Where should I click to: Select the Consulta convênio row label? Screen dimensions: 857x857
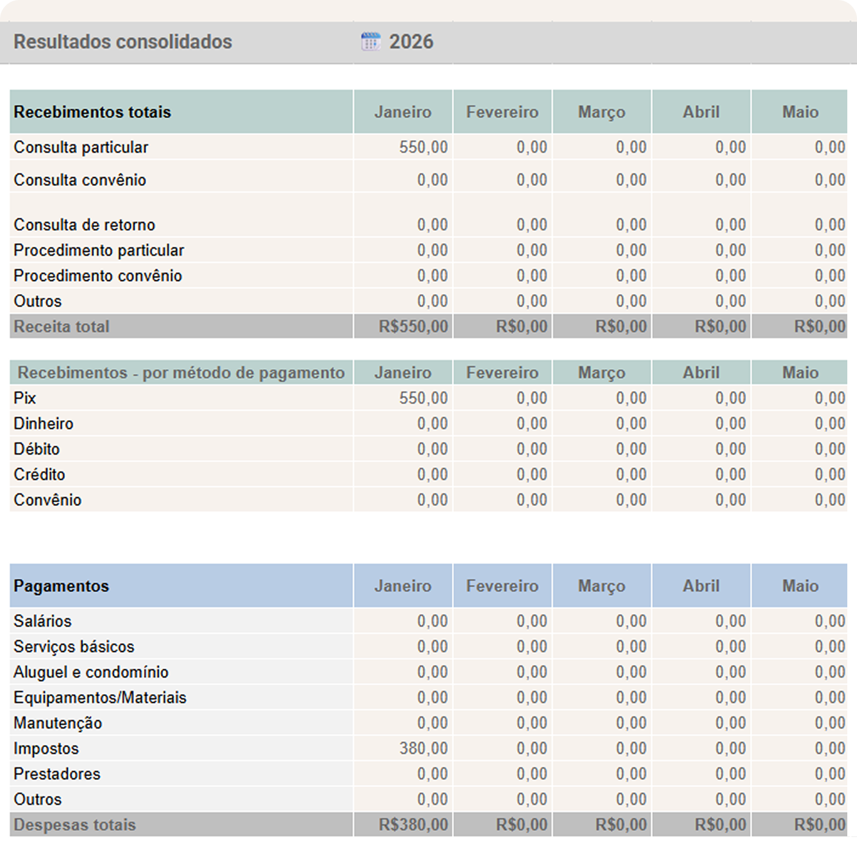[80, 180]
